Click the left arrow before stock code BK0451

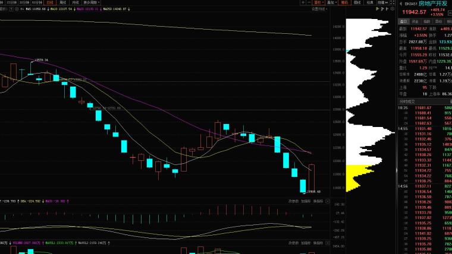point(400,3)
